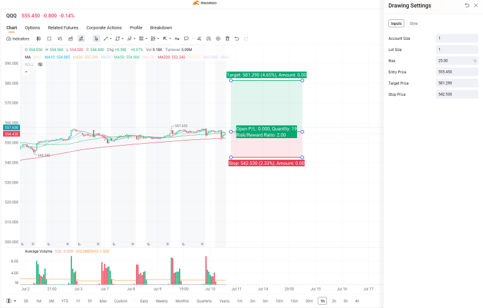
Task: Open the line tool dropdown arrow
Action: click(111, 39)
